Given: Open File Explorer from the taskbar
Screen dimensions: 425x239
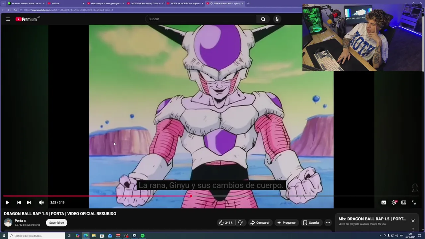Looking at the screenshot, I should coord(94,236).
